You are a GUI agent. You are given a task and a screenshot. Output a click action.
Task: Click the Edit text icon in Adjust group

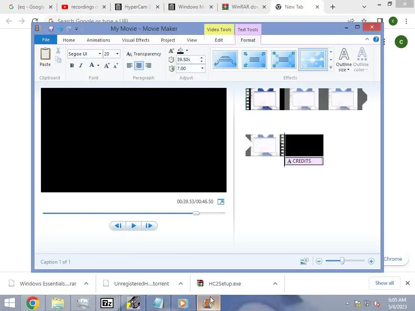171,51
